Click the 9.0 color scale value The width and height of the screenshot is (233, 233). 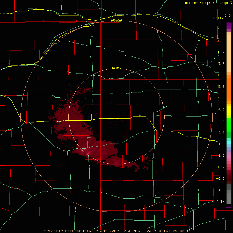tap(221, 41)
